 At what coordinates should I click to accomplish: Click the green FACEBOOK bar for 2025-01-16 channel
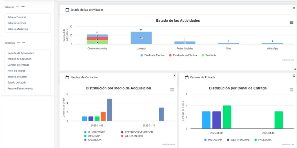279,120
